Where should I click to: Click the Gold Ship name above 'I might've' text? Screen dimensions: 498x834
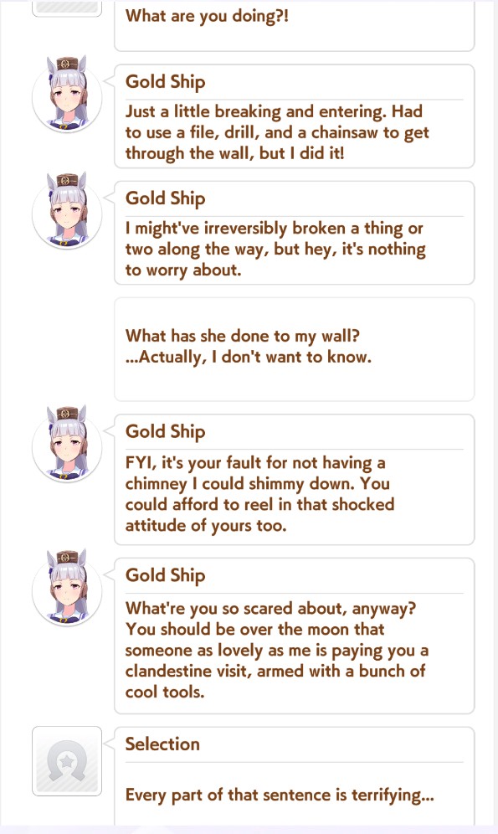[x=165, y=198]
